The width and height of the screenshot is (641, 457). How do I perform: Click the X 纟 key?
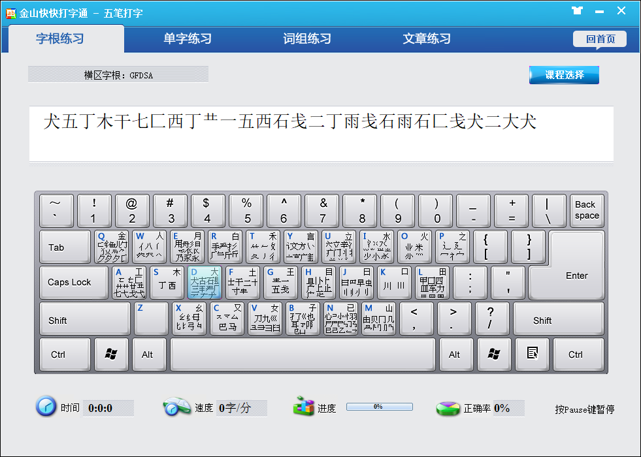[189, 318]
